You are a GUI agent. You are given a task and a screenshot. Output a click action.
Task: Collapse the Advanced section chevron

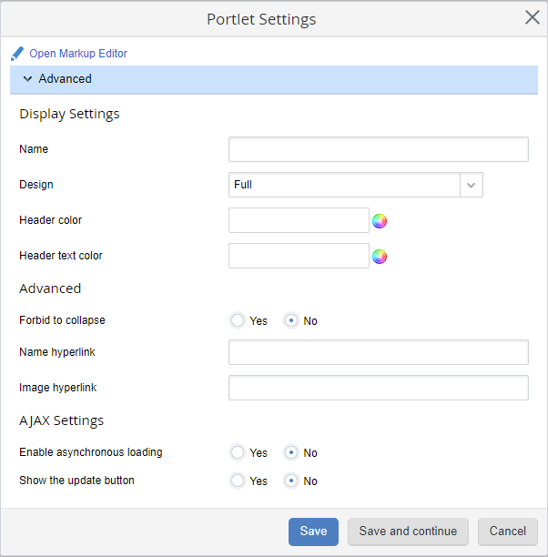pyautogui.click(x=27, y=79)
